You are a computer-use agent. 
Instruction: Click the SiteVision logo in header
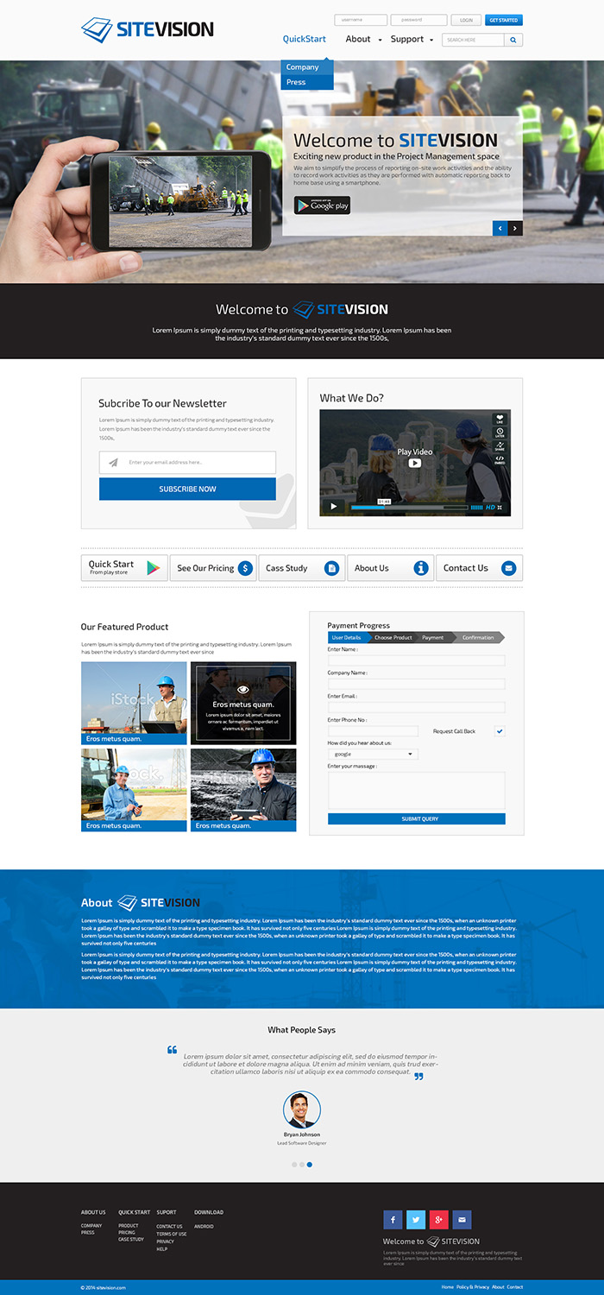pos(148,29)
